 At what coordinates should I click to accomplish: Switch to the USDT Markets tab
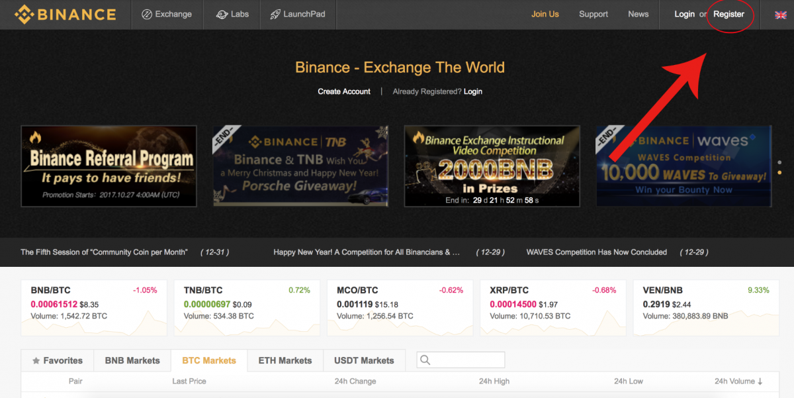[364, 361]
